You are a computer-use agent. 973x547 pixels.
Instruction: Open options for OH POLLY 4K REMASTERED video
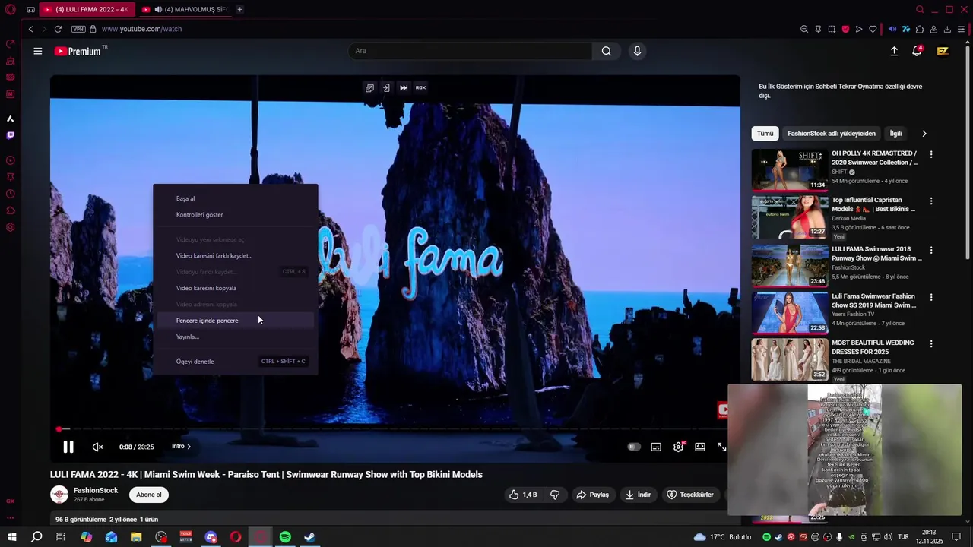point(931,154)
